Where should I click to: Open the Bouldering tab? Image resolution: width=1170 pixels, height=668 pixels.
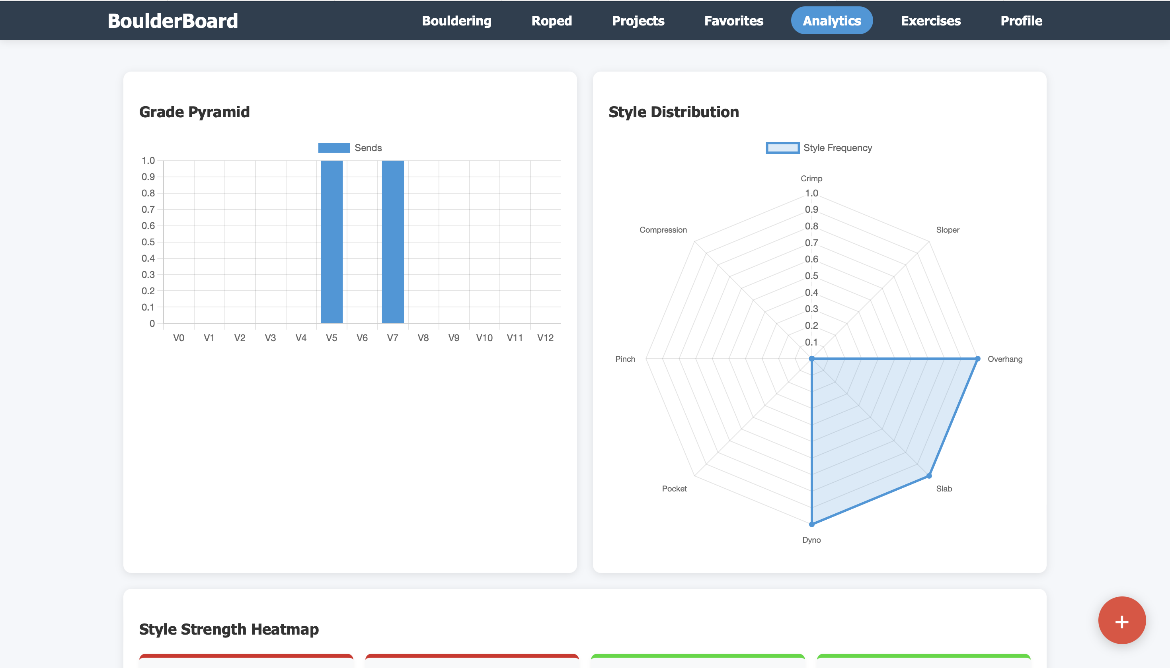pyautogui.click(x=456, y=21)
